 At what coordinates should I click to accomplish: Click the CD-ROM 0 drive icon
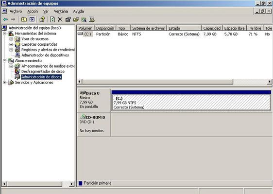click(x=83, y=117)
